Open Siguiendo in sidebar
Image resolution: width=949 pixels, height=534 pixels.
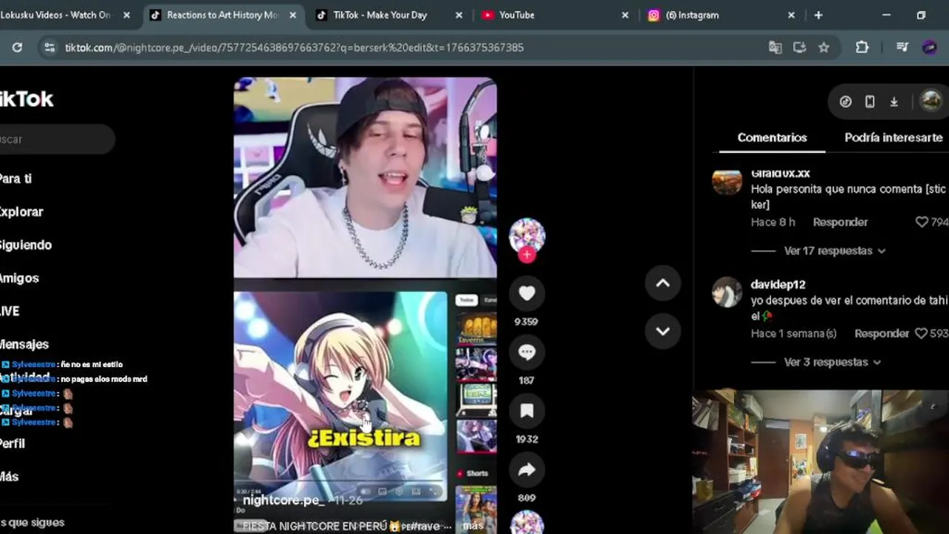25,245
